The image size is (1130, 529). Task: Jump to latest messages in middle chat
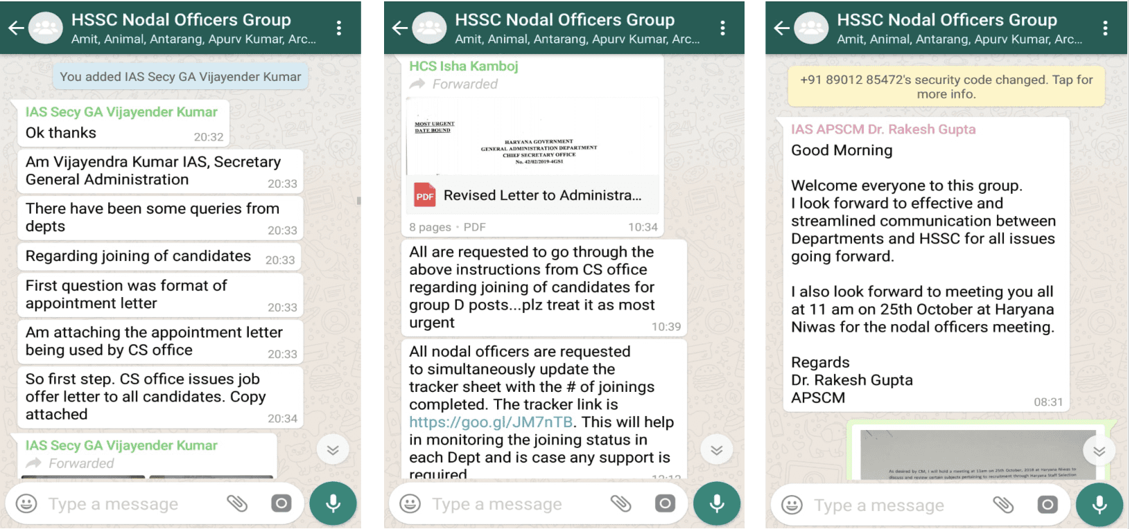pyautogui.click(x=717, y=450)
